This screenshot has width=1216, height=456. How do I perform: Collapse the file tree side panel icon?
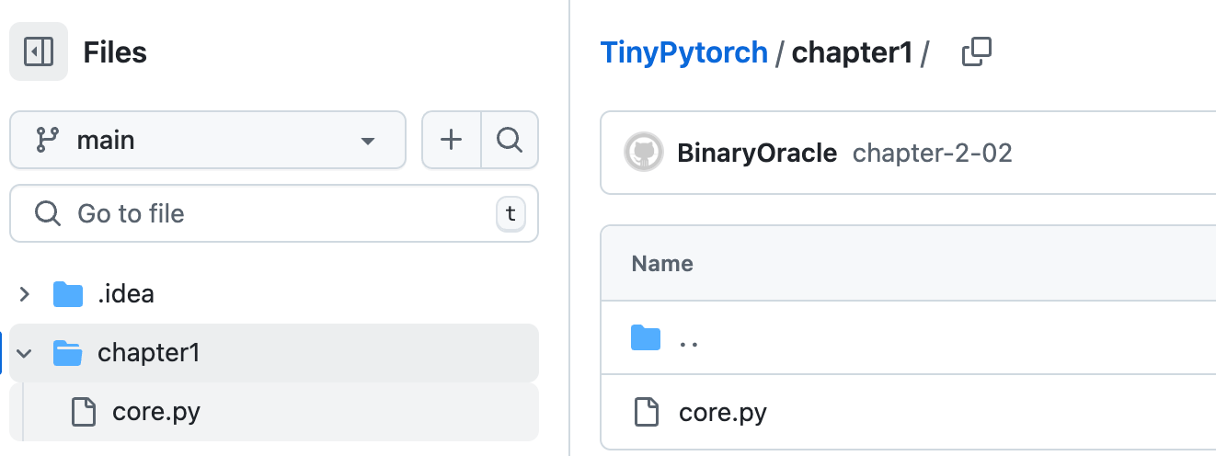[x=39, y=51]
